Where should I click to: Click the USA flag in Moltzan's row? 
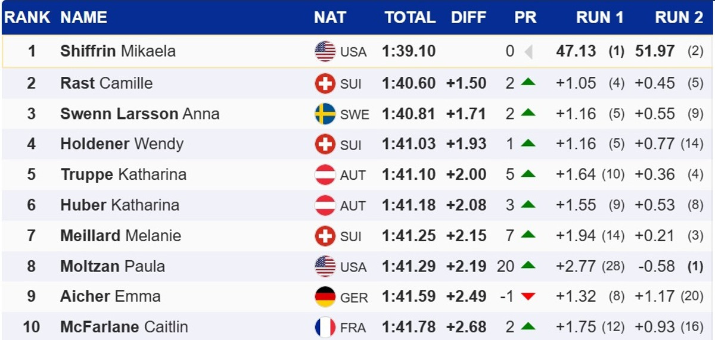pyautogui.click(x=325, y=266)
